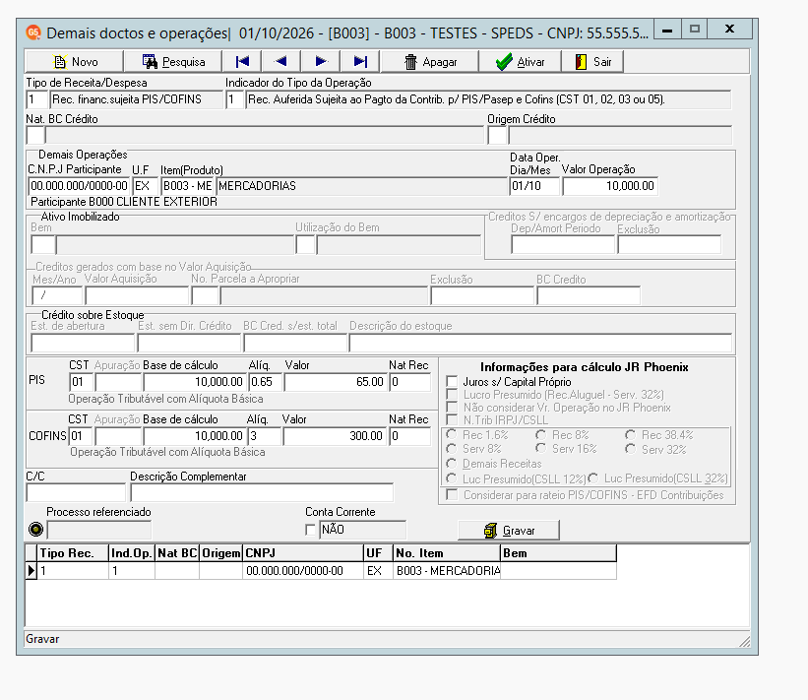The width and height of the screenshot is (808, 700).
Task: Select the Rec 8% radio option
Action: tap(541, 435)
